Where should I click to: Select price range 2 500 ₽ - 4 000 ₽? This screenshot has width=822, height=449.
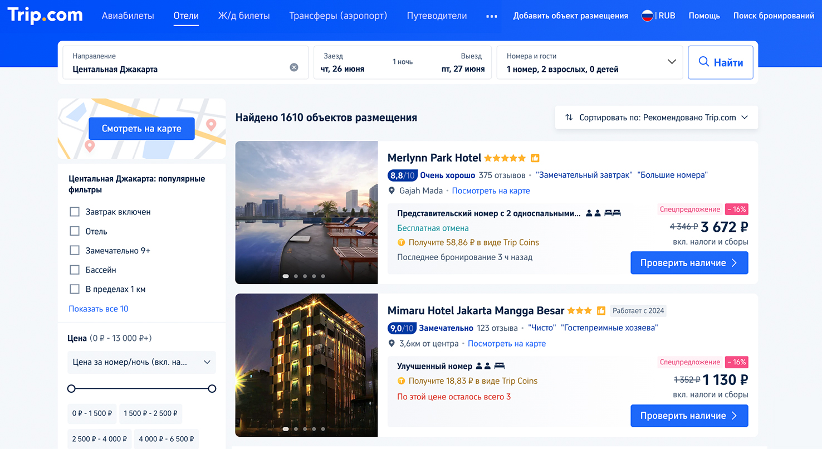(x=100, y=439)
